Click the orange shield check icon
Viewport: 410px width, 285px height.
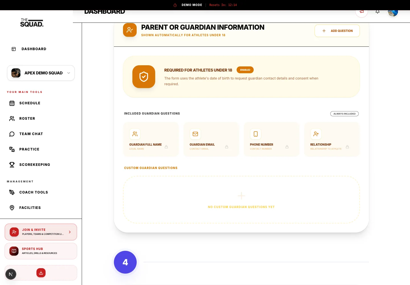pos(144,77)
